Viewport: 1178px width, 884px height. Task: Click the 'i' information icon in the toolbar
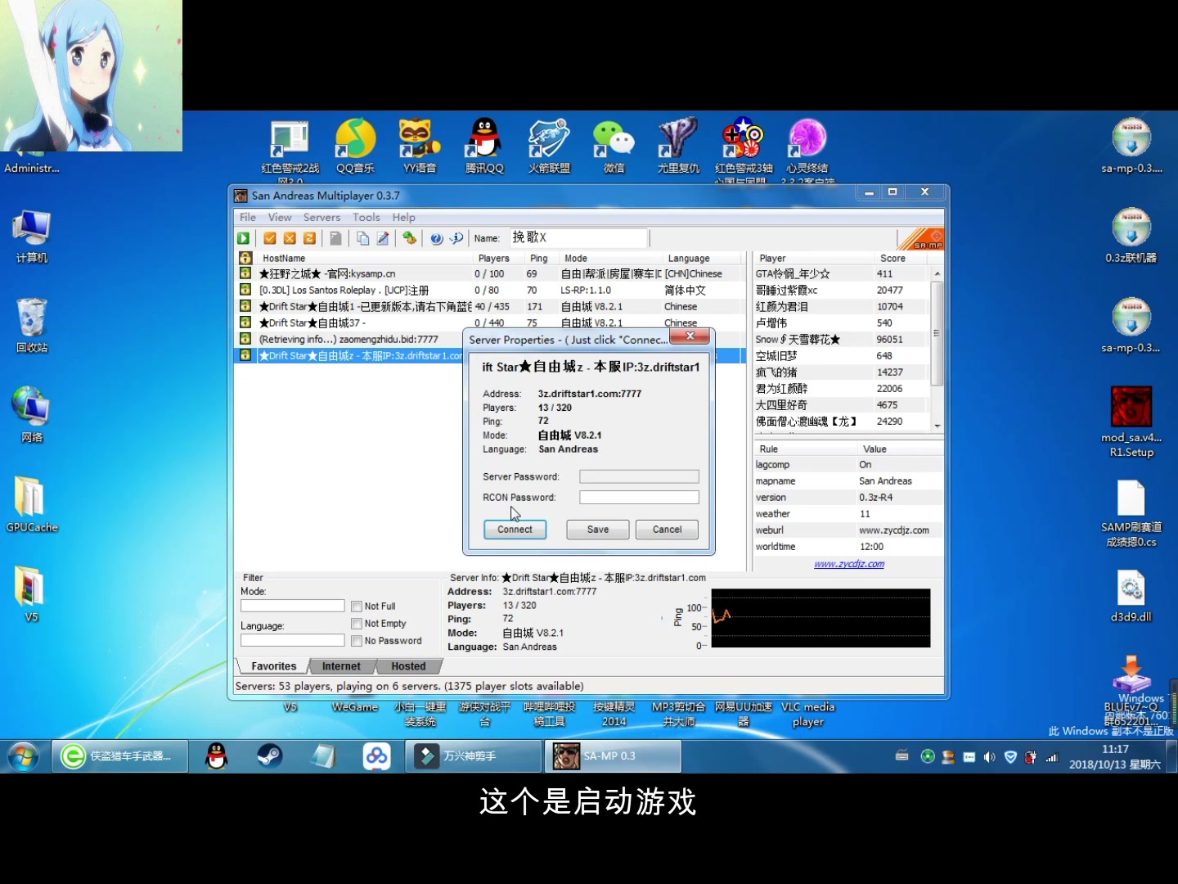click(456, 238)
